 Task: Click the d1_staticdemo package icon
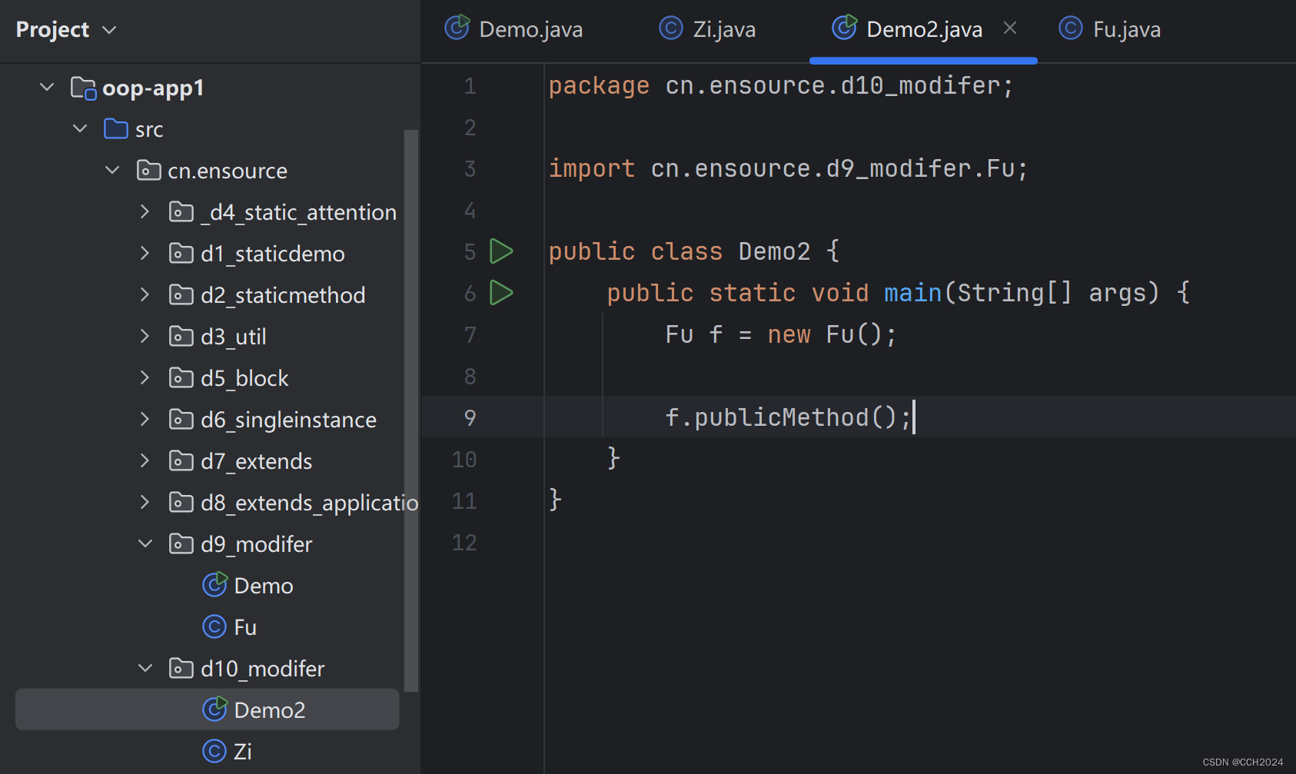click(181, 254)
